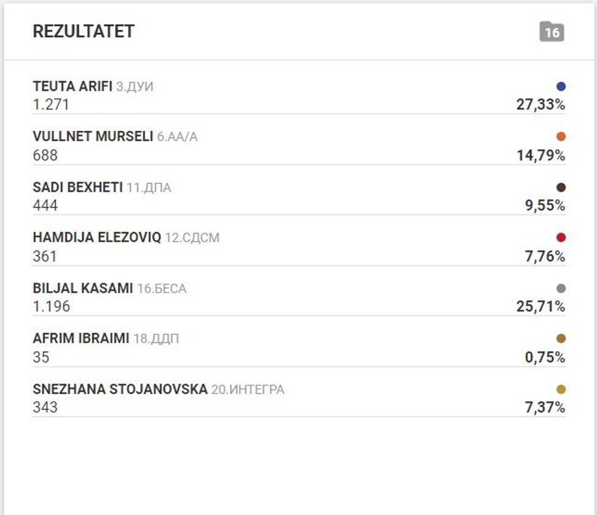Image resolution: width=597 pixels, height=515 pixels.
Task: Click the yellow dot beside SNEZHANA STOJANOVSKA
Action: pyautogui.click(x=560, y=388)
